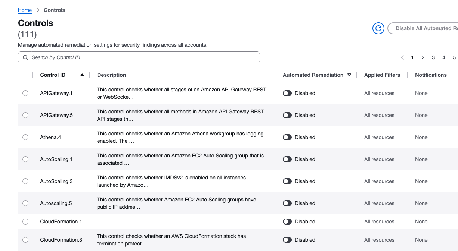The image size is (458, 251).
Task: Select the APIGateway.5 radio button
Action: click(x=25, y=115)
